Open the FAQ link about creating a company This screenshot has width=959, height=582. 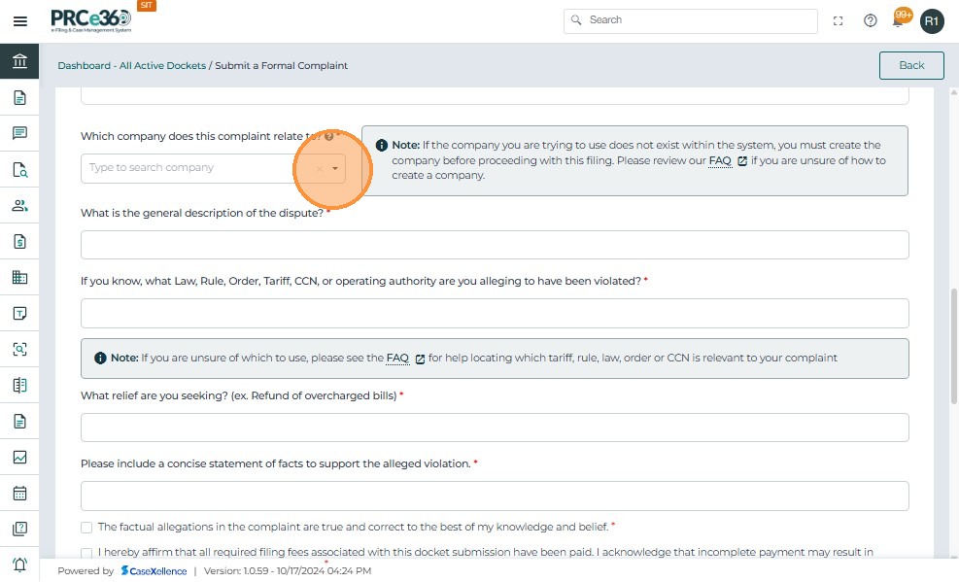click(720, 160)
